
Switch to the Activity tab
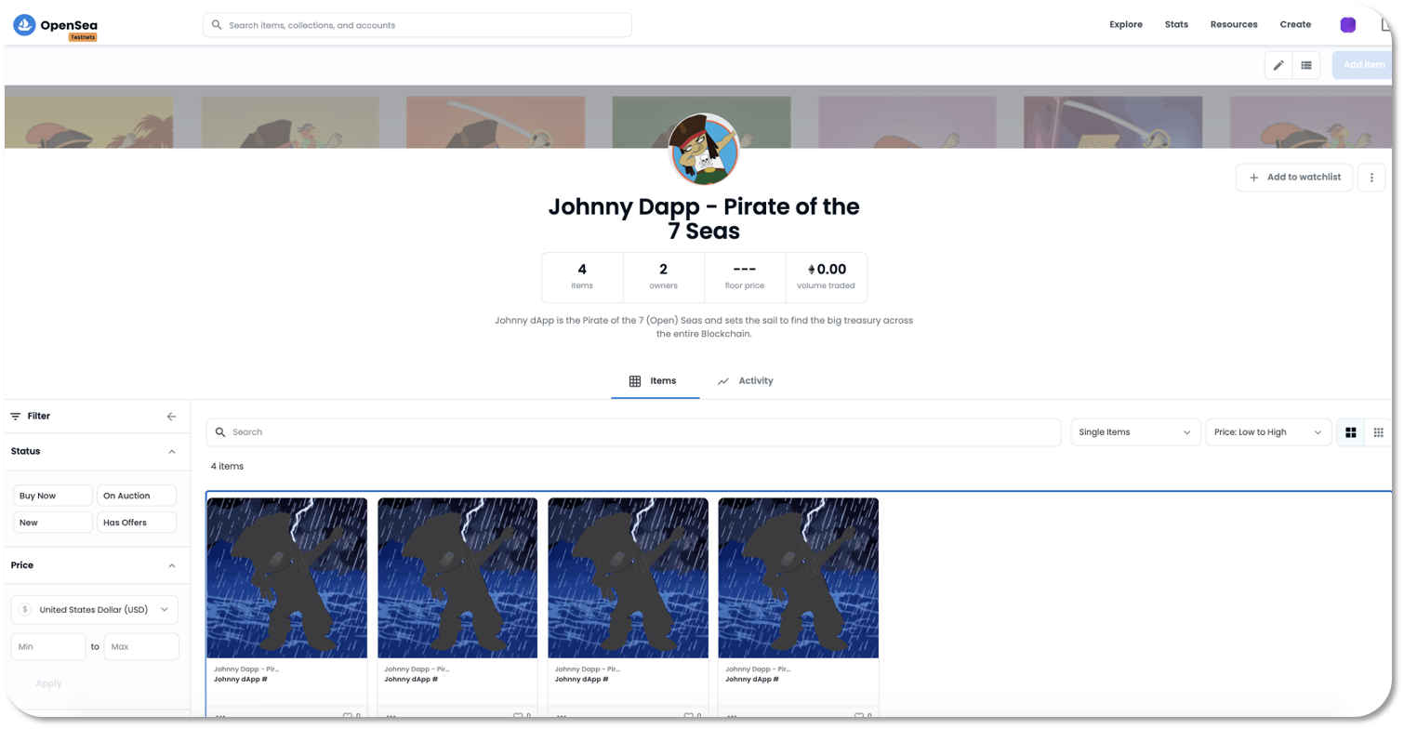[x=746, y=381]
